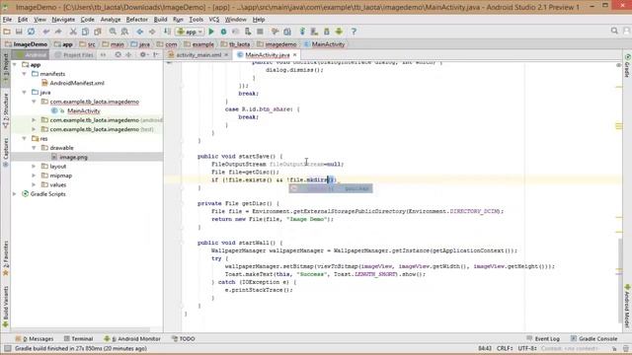
Task: Open the app run configuration dropdown
Action: pos(190,32)
